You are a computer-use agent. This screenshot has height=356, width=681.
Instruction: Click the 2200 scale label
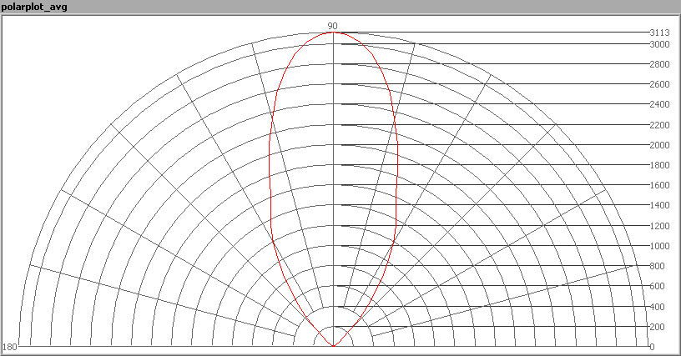[659, 125]
